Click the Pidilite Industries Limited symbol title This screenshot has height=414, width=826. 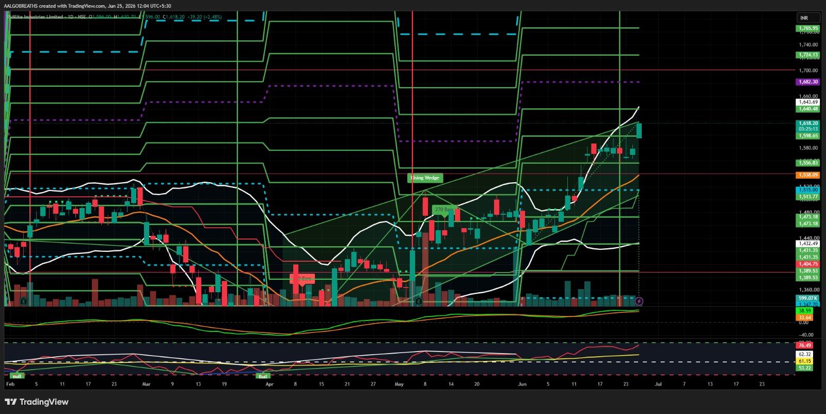coord(34,17)
